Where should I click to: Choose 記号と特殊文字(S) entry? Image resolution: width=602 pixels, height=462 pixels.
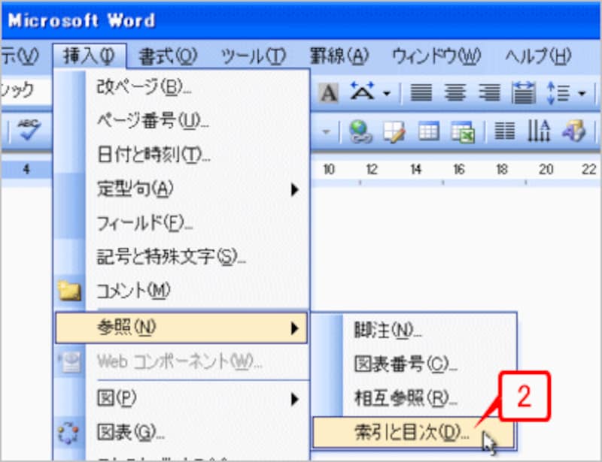181,256
